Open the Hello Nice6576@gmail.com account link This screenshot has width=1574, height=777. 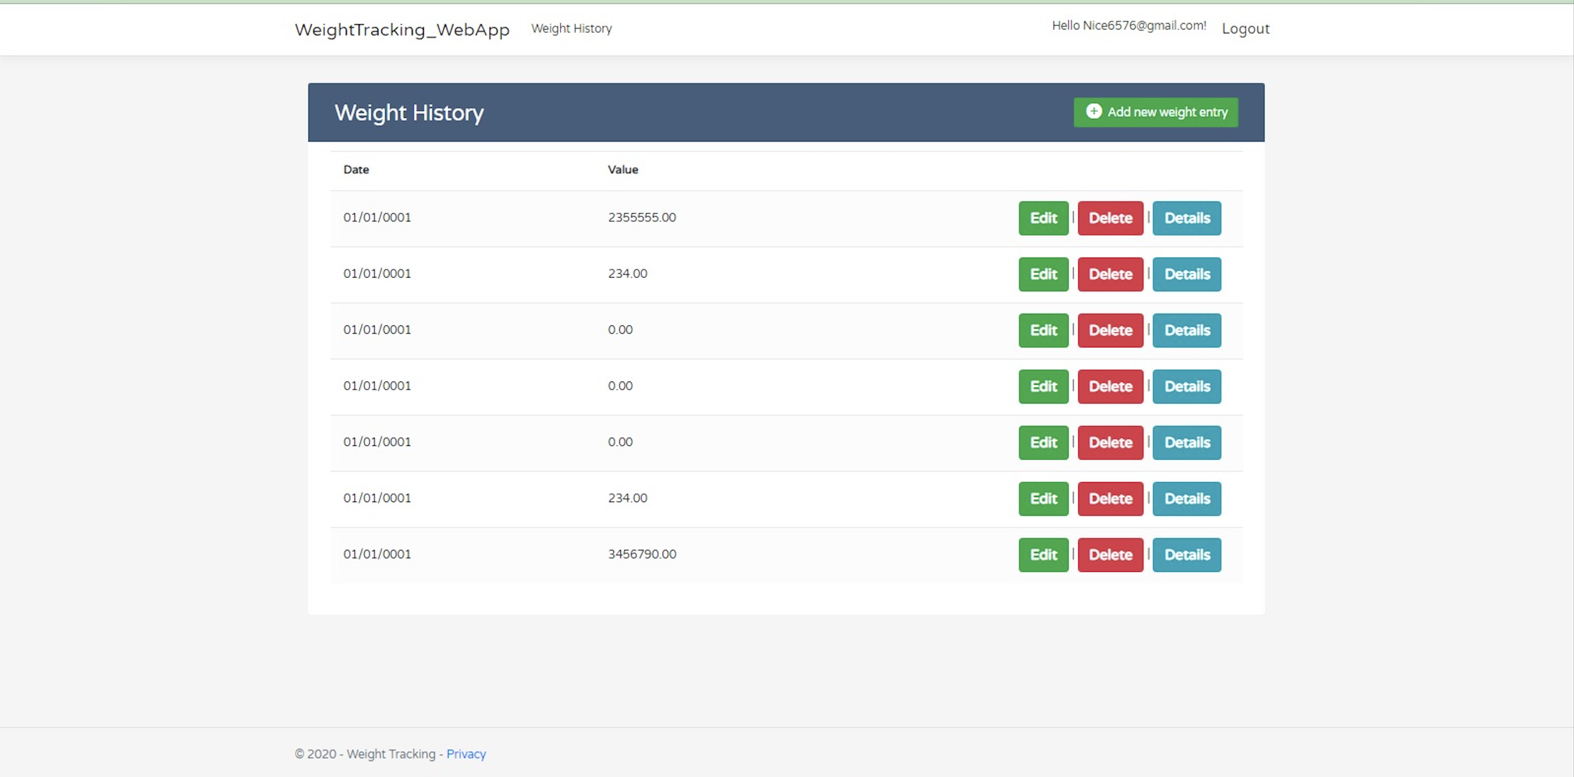1129,26
